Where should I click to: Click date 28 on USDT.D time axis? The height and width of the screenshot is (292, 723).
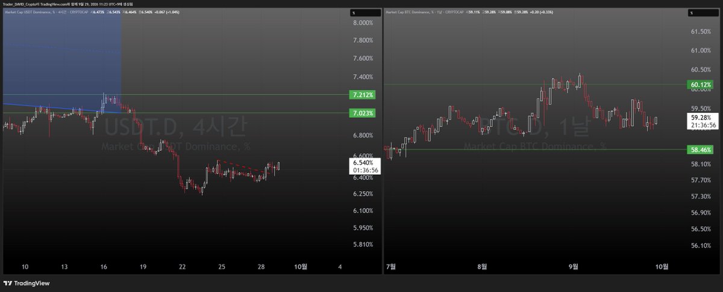261,266
